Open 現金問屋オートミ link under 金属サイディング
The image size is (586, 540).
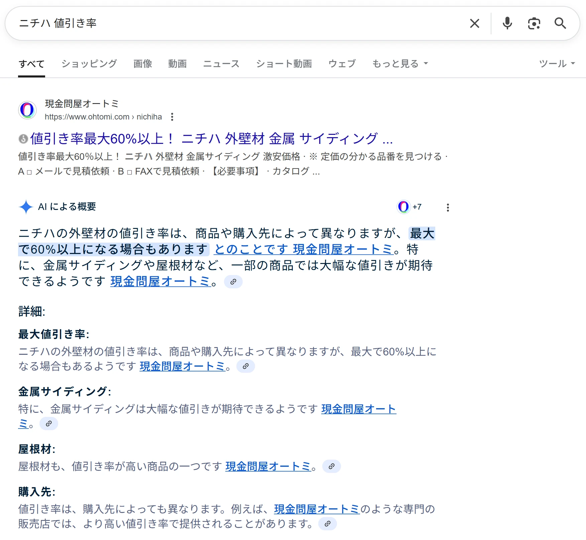point(359,409)
